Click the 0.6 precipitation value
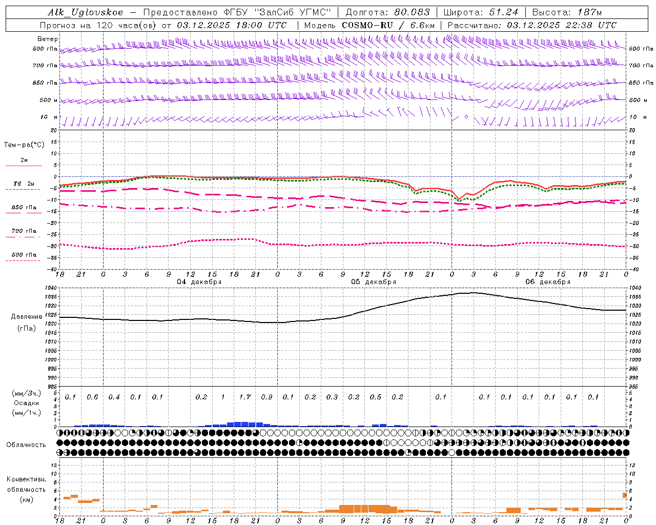The width and height of the screenshot is (656, 525). coord(92,397)
